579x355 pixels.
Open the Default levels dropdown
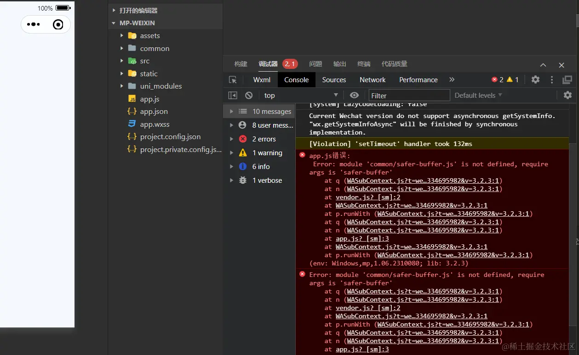point(478,96)
